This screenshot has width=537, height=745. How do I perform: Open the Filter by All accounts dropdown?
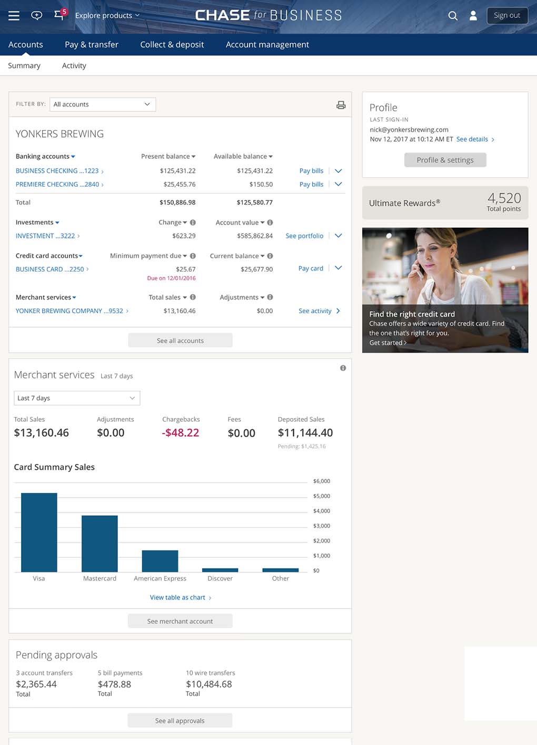coord(103,104)
